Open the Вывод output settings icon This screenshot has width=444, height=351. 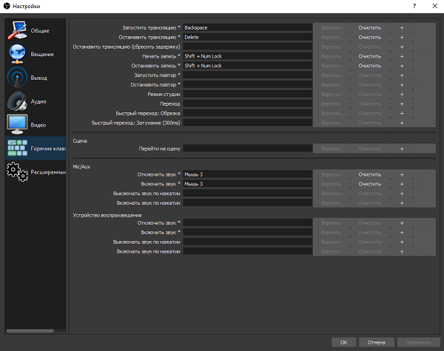pyautogui.click(x=17, y=77)
